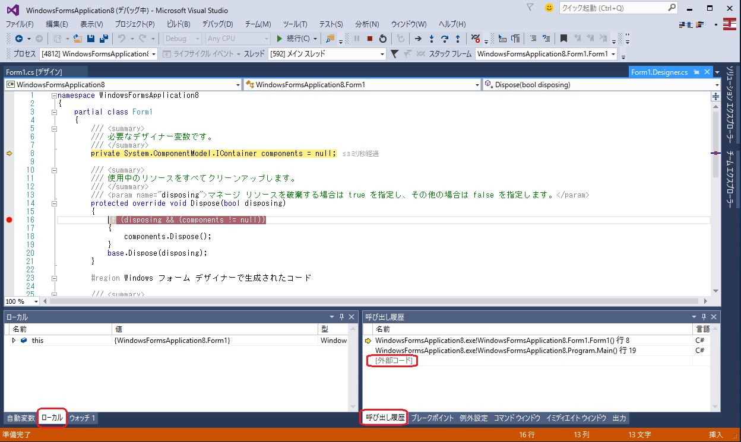This screenshot has width=741, height=442.
Task: Open file using the open folder icon
Action: (x=78, y=39)
